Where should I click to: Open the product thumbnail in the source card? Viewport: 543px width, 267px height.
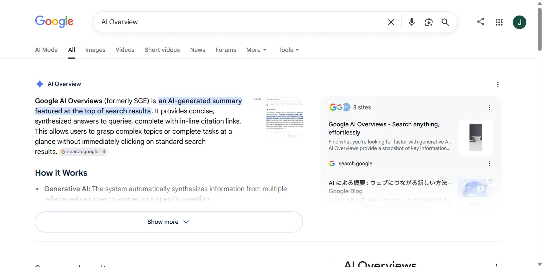[x=475, y=137]
